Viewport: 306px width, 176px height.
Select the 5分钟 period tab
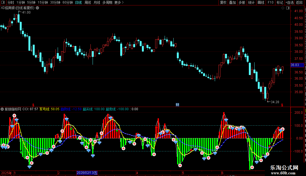[31, 2]
